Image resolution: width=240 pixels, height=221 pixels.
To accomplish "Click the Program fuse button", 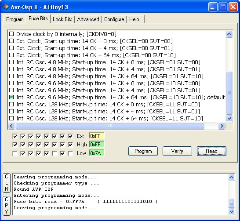I will tap(143, 151).
